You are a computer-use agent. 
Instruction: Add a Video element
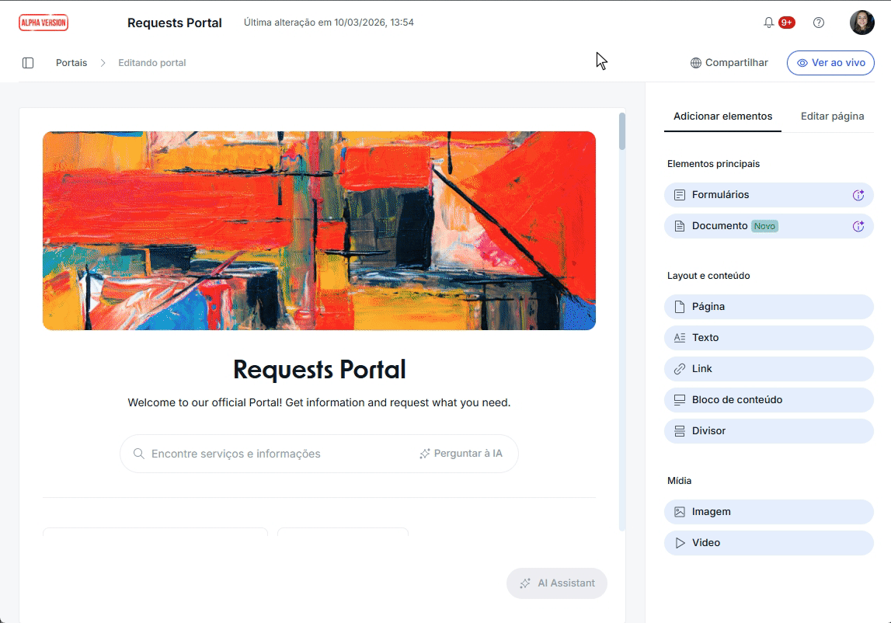click(768, 544)
